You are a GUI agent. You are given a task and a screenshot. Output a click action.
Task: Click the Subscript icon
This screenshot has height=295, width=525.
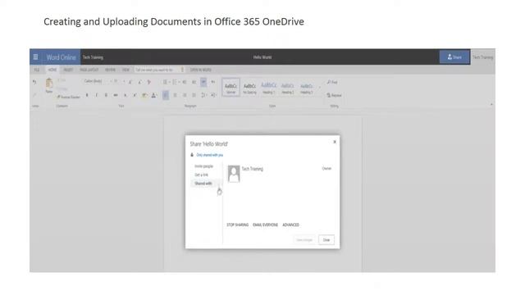(126, 95)
